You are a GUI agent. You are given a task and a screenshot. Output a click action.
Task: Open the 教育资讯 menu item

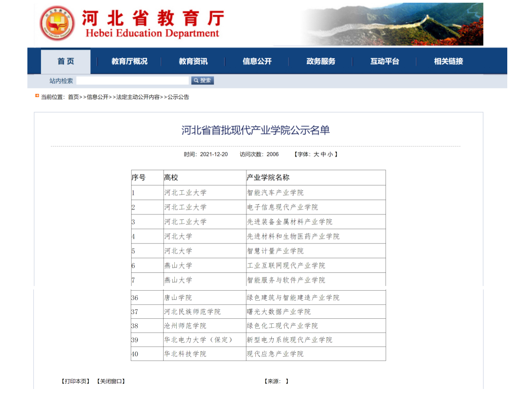[x=193, y=61]
